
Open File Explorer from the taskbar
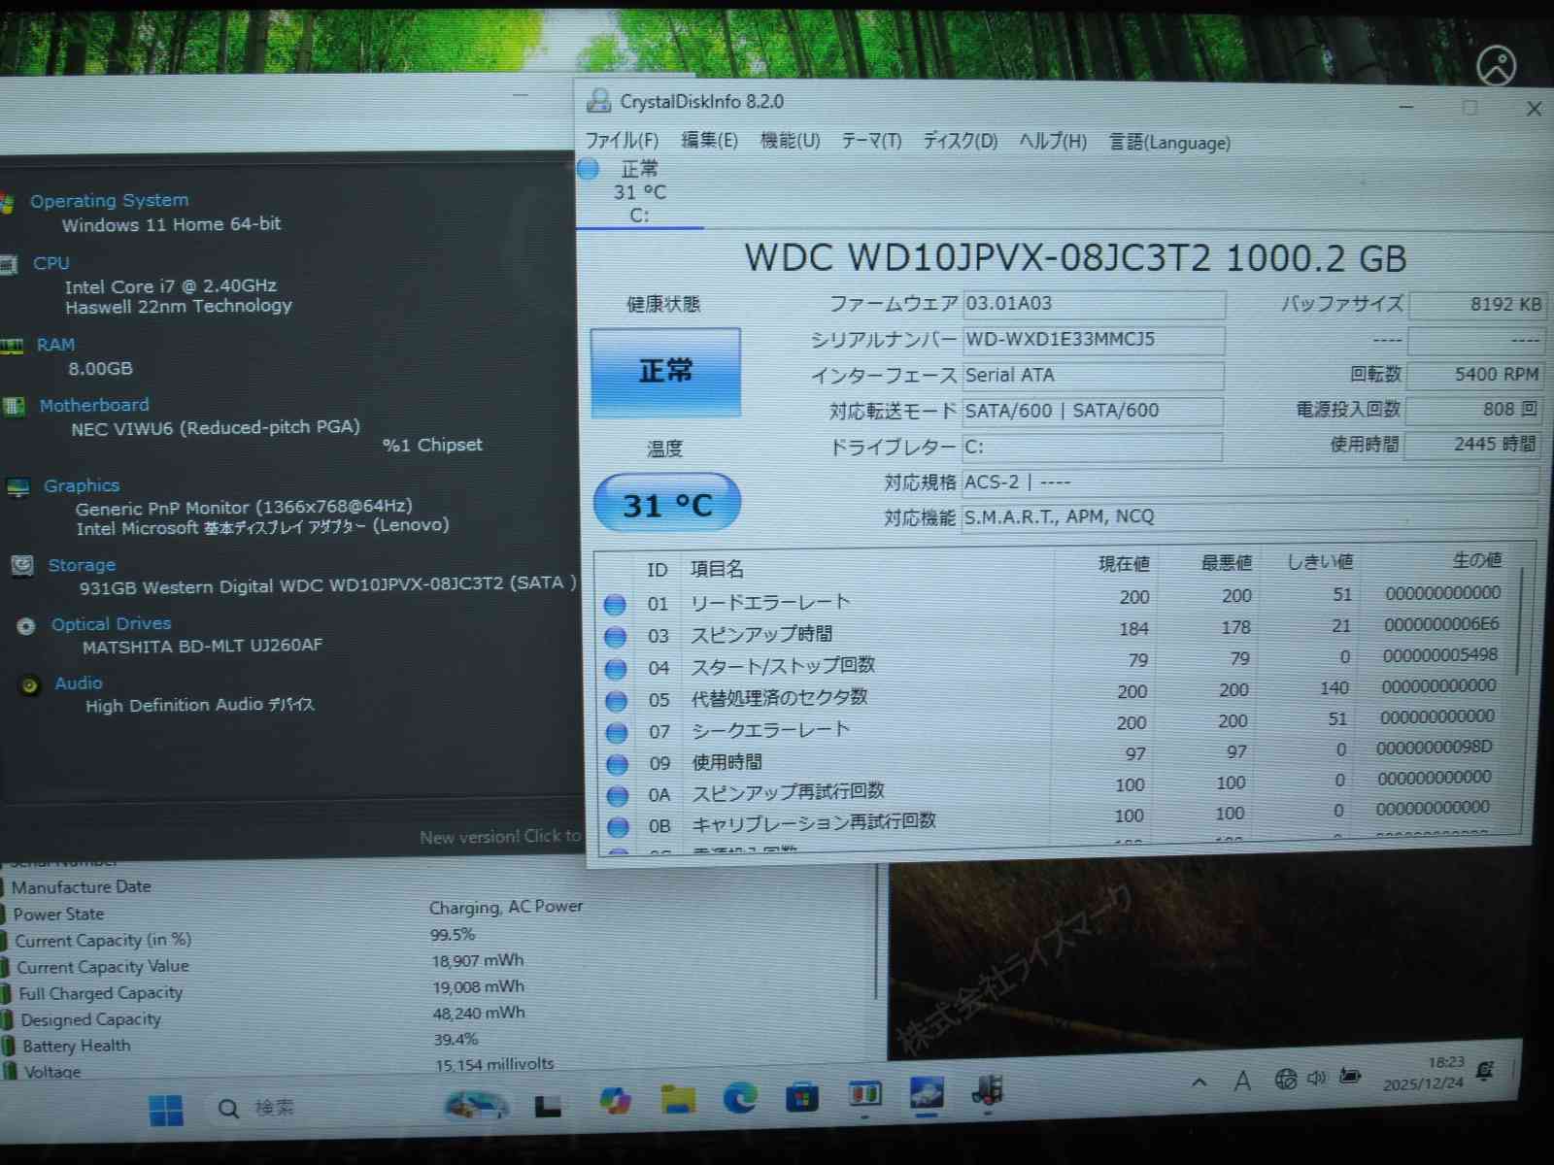[x=678, y=1099]
